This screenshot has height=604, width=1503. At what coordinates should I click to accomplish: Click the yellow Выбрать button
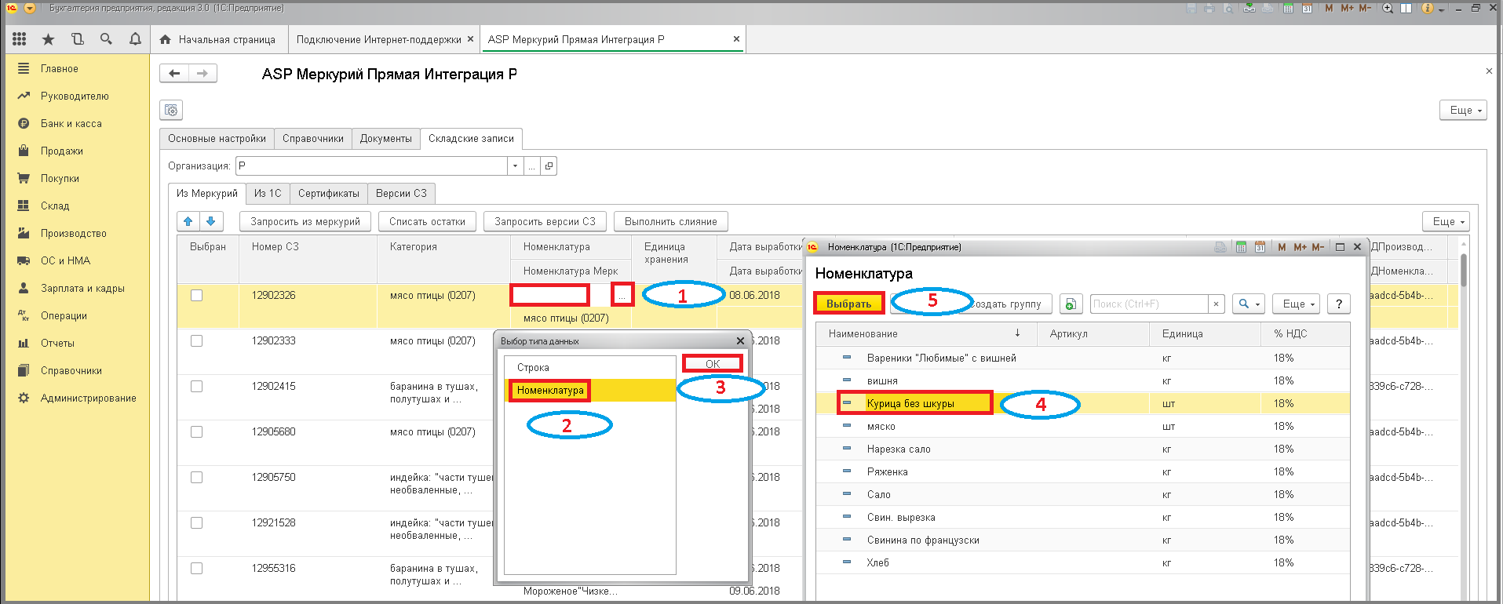(848, 304)
